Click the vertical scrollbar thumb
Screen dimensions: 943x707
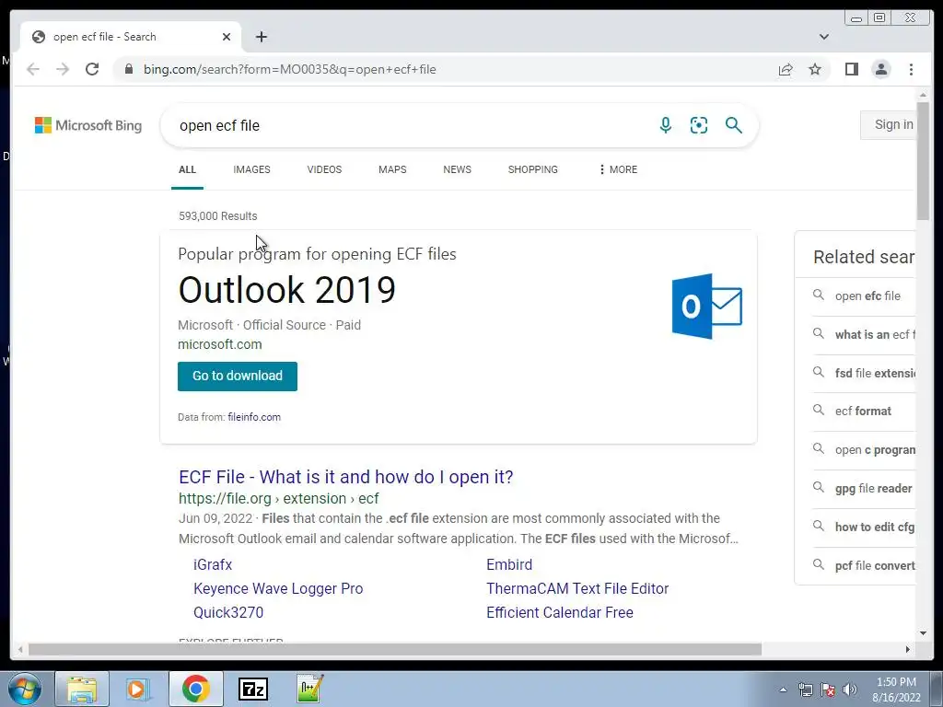(x=923, y=161)
